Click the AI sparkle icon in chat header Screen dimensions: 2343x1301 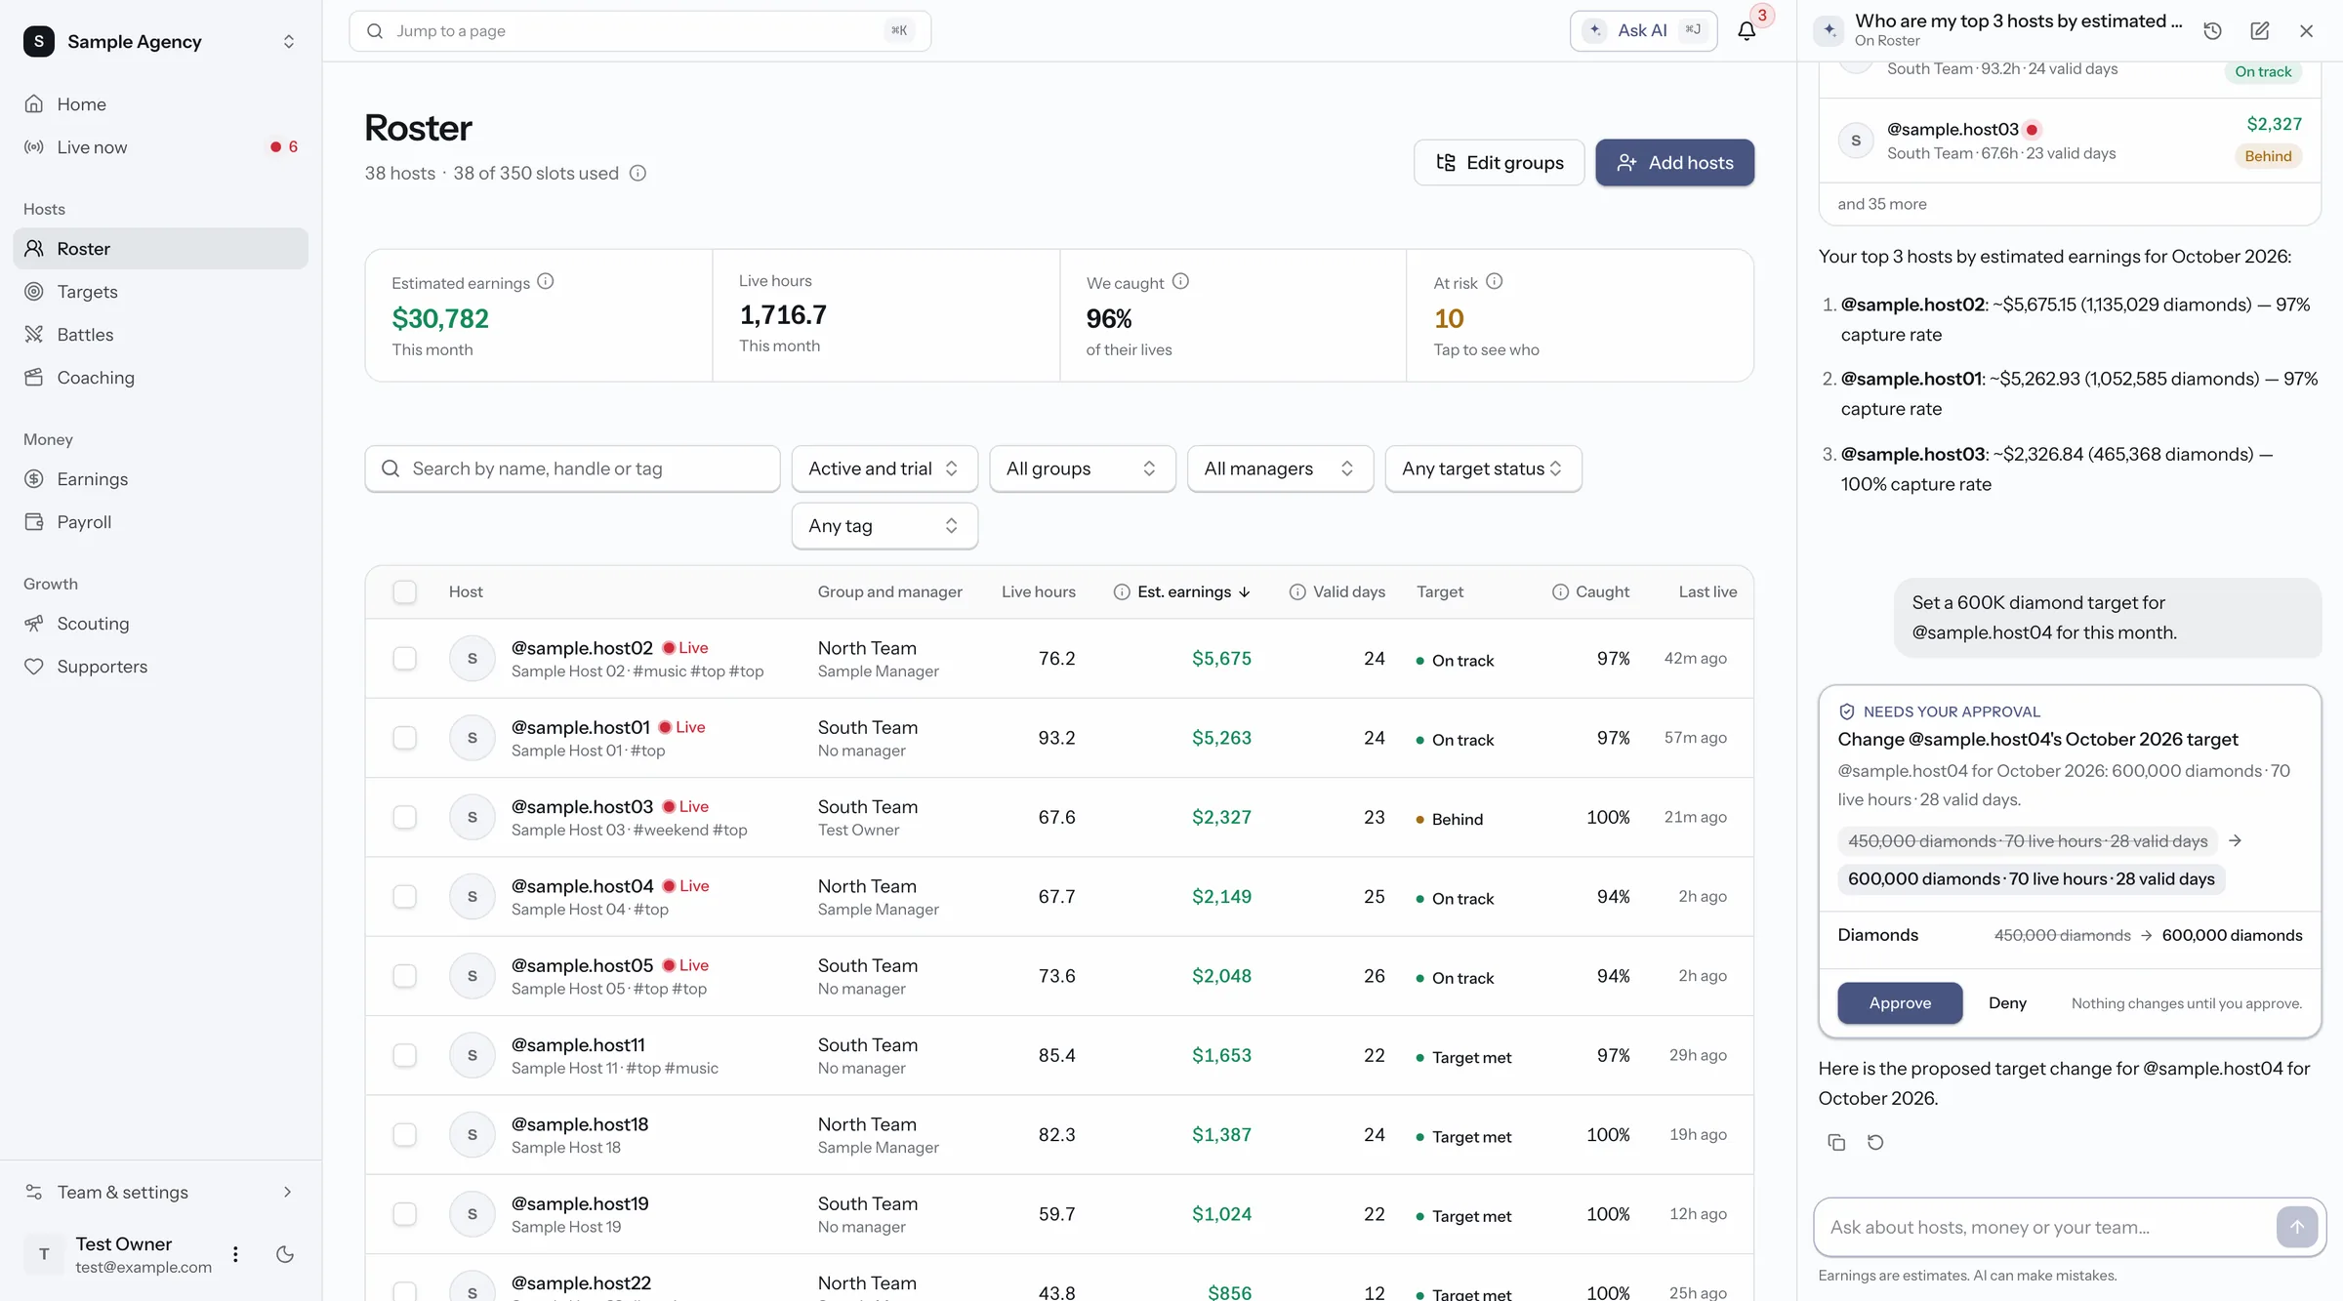pos(1829,31)
